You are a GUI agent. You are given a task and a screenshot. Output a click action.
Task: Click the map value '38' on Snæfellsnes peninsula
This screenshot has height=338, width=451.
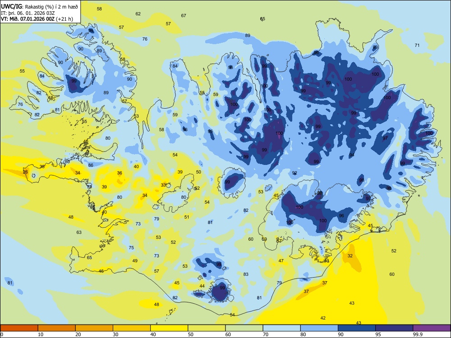(42, 167)
